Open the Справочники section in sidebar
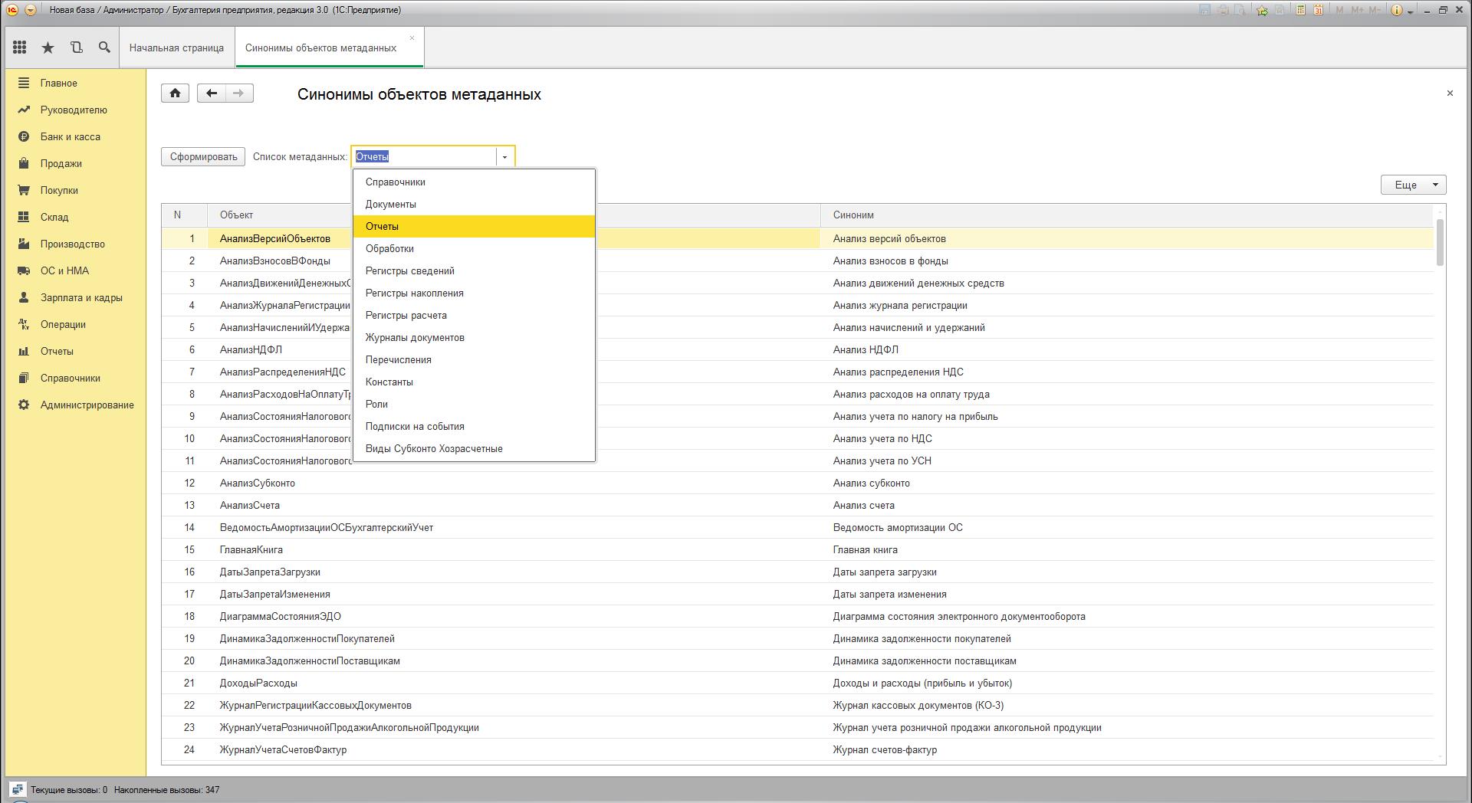 coord(76,378)
